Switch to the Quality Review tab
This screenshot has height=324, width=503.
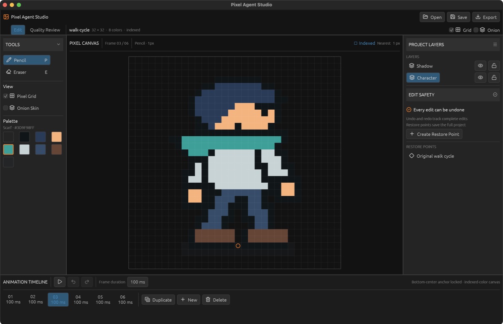tap(45, 30)
